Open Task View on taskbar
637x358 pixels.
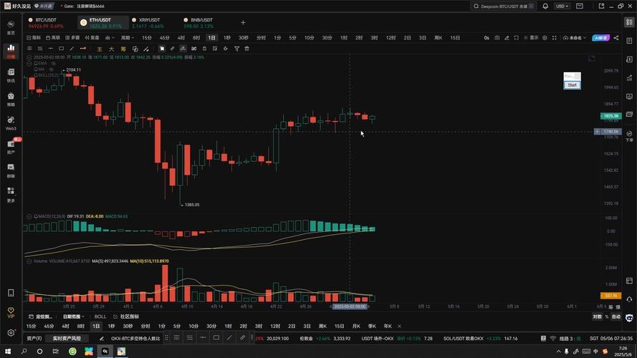click(56, 351)
